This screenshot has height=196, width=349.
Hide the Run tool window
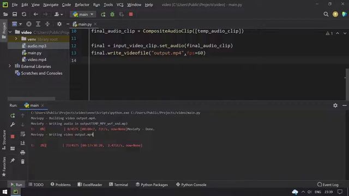[345, 106]
